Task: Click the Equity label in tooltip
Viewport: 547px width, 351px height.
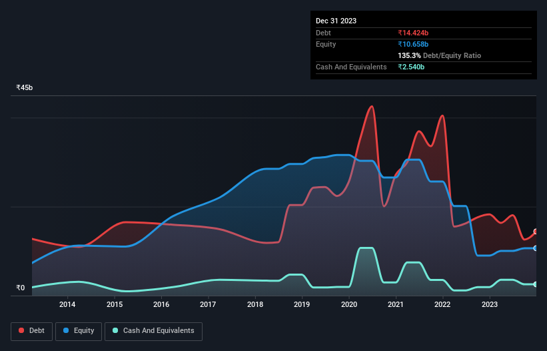Action: 326,44
